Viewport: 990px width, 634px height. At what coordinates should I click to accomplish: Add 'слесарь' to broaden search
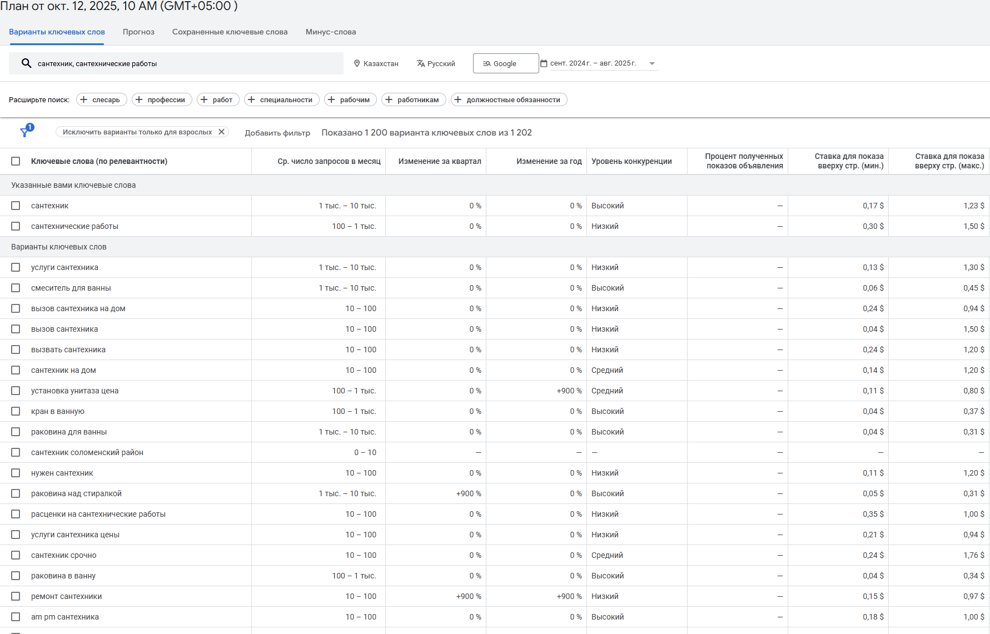[101, 99]
